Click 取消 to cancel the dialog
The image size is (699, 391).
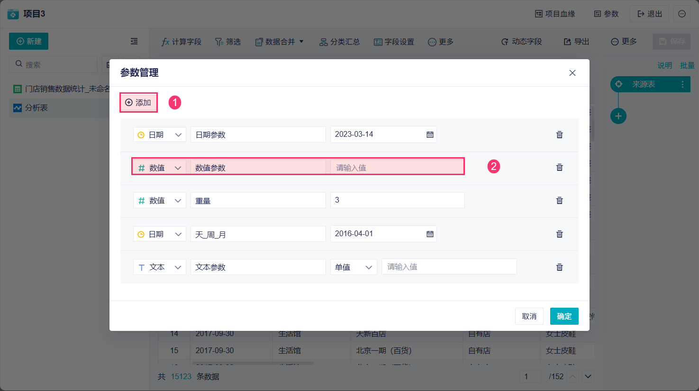click(529, 316)
